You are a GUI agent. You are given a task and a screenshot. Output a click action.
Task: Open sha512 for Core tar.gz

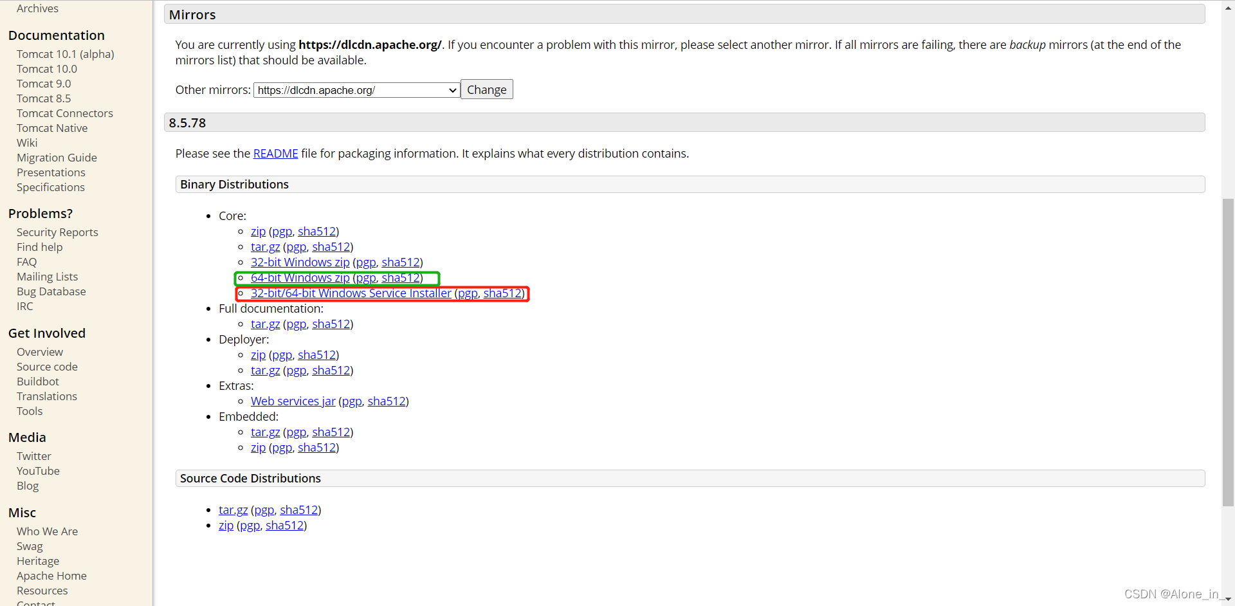pyautogui.click(x=331, y=247)
